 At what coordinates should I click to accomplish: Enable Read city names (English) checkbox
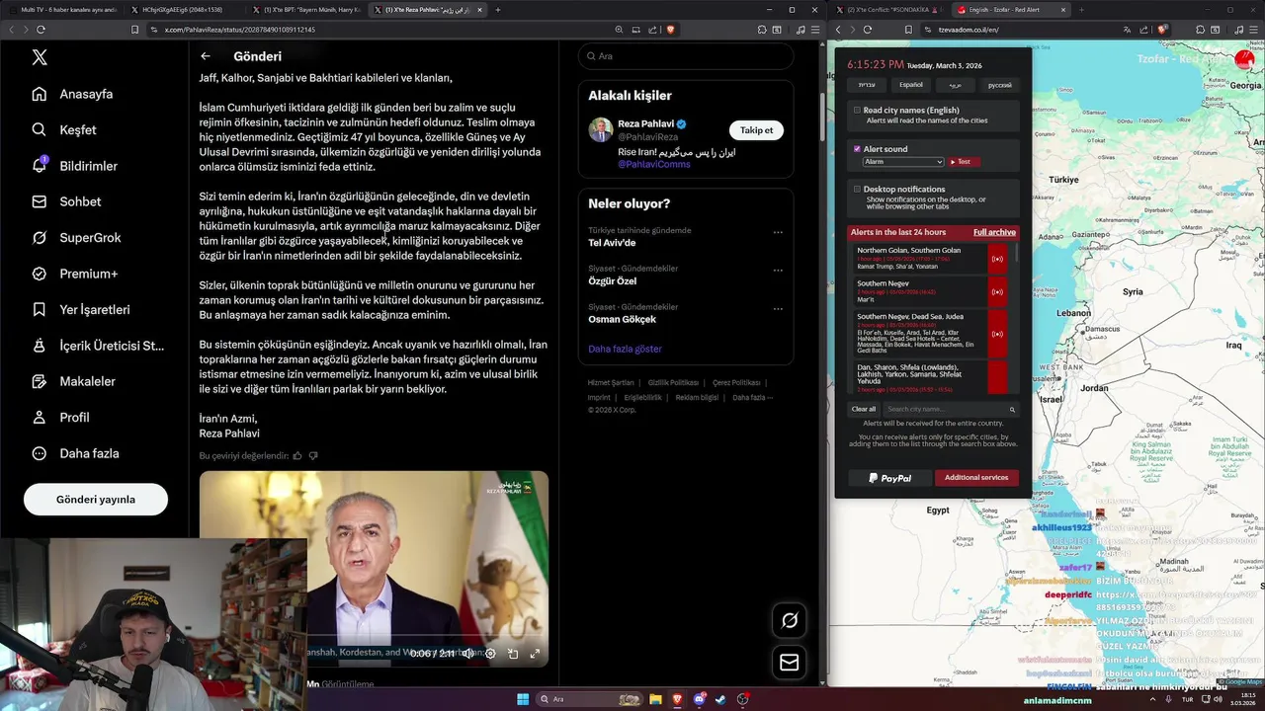click(857, 111)
